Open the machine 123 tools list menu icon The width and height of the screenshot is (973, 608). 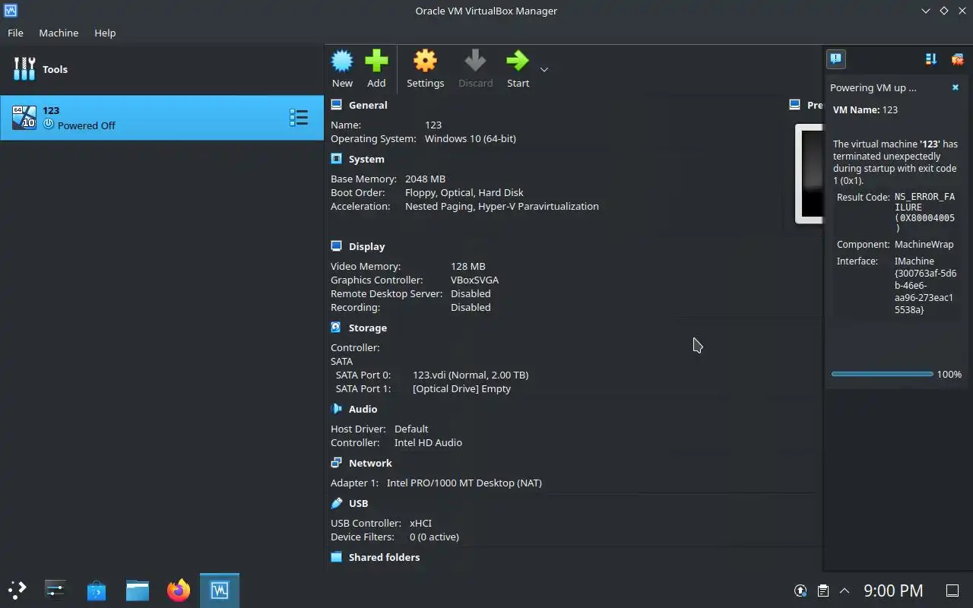(x=299, y=118)
